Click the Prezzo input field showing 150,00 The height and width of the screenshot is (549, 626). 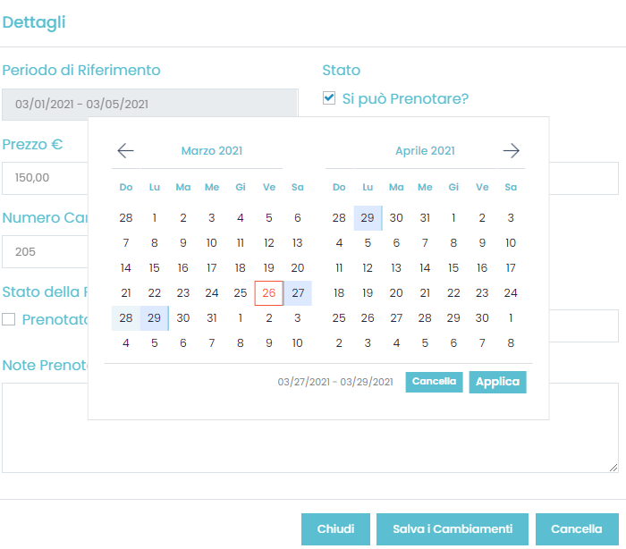(45, 178)
